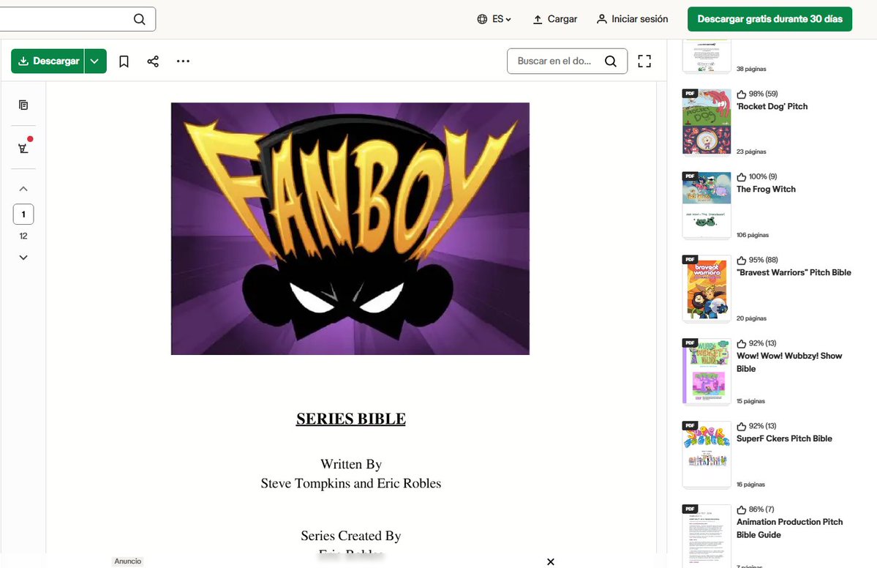Click the '23 páginas' label
Screen dimensions: 877x568
751,152
